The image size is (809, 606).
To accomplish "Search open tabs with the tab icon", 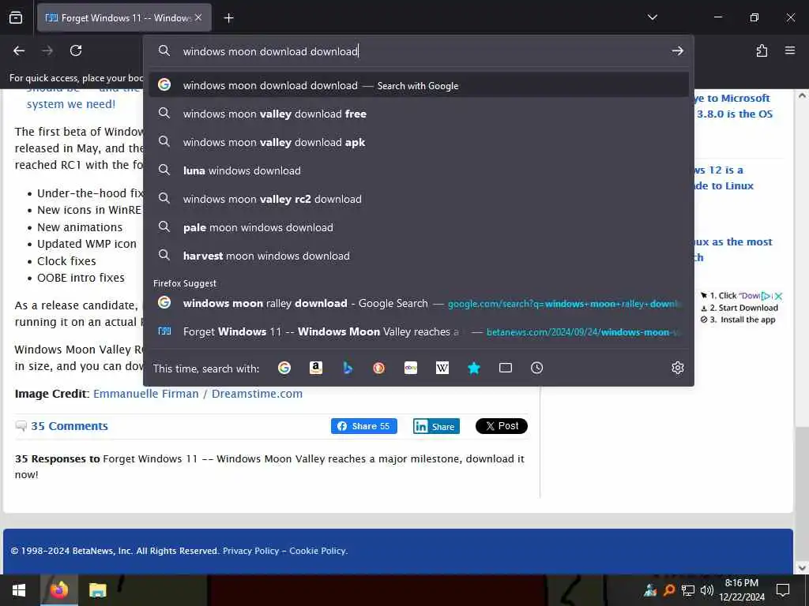I will (x=506, y=368).
